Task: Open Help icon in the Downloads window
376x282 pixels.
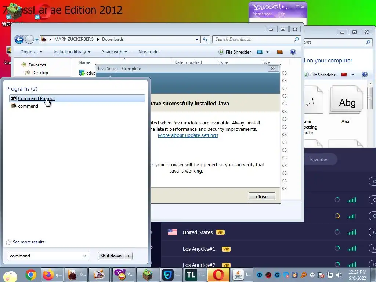Action: pos(293,52)
